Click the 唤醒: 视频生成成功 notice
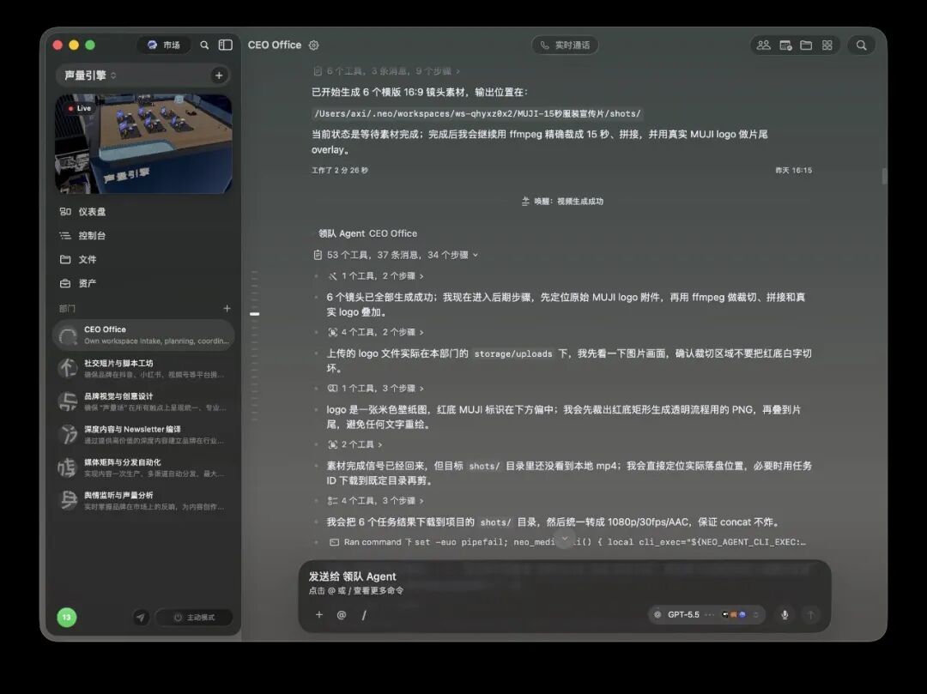927x694 pixels. [562, 202]
